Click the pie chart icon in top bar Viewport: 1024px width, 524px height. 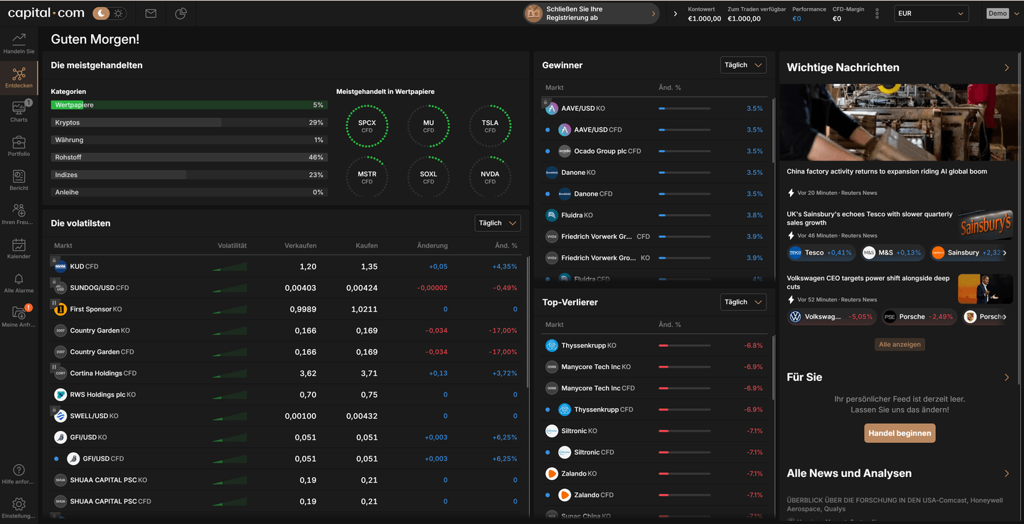click(x=181, y=13)
